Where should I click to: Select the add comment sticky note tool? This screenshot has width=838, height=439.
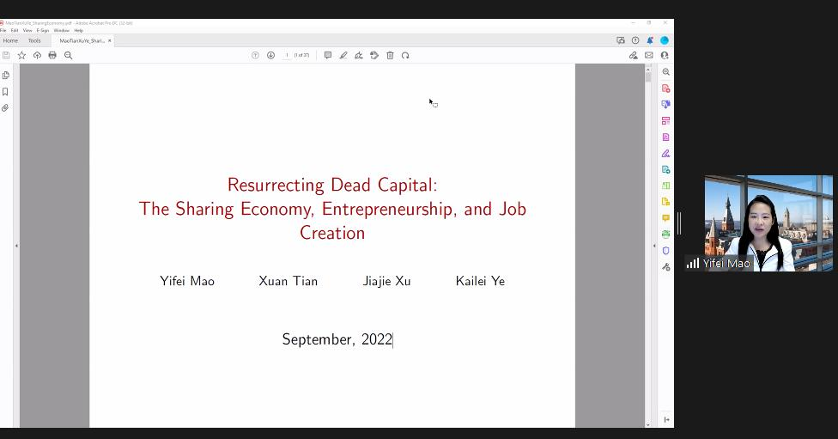tap(327, 55)
